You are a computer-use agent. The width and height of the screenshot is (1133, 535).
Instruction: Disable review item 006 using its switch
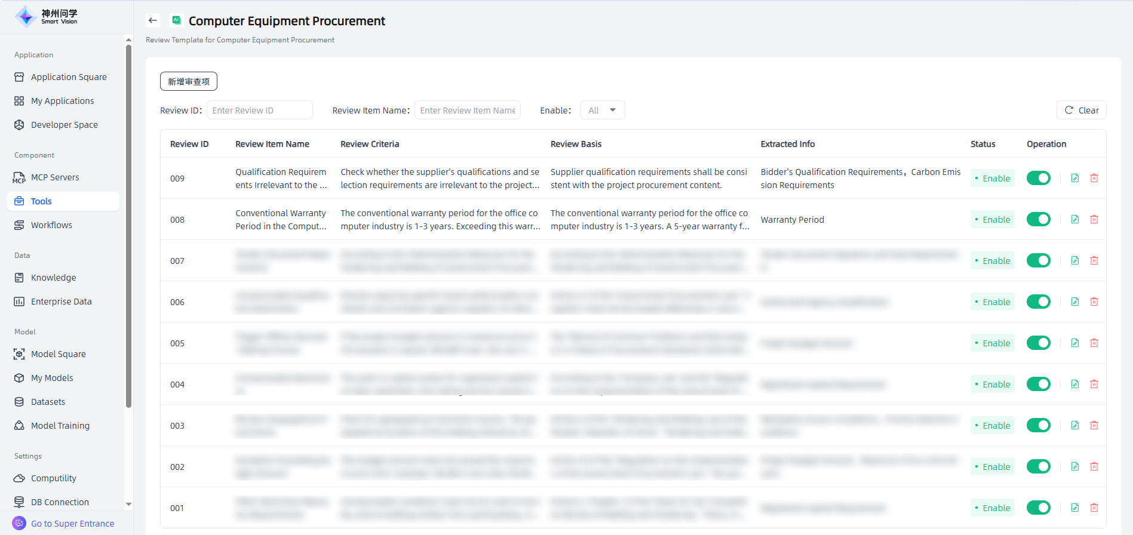click(x=1038, y=302)
